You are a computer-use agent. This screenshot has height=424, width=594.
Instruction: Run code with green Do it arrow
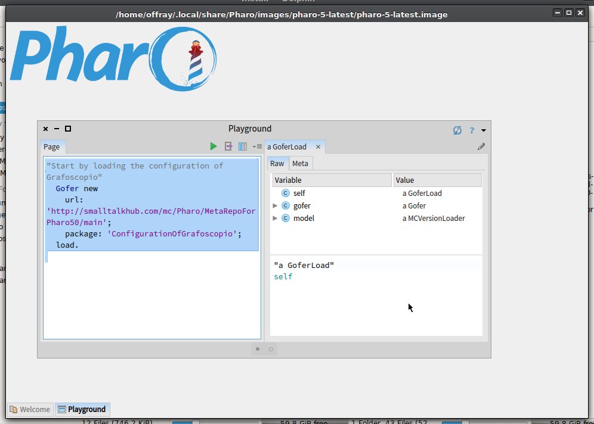(x=214, y=146)
